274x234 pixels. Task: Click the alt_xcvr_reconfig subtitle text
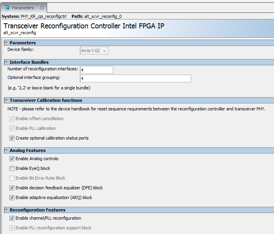pyautogui.click(x=19, y=33)
